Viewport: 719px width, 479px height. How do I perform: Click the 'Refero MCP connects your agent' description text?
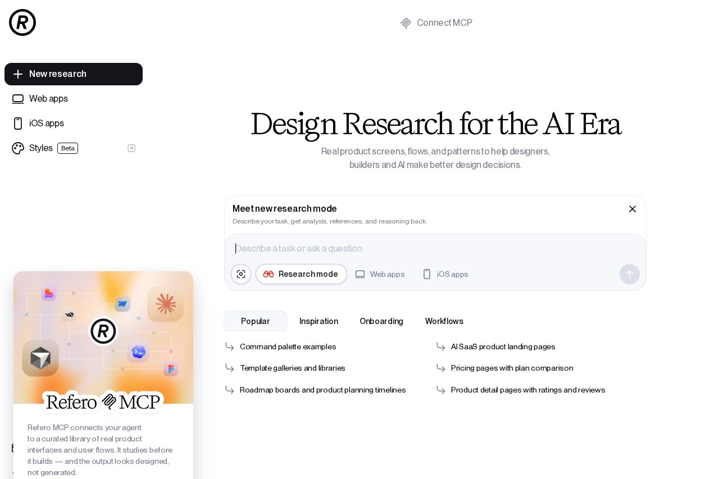100,450
